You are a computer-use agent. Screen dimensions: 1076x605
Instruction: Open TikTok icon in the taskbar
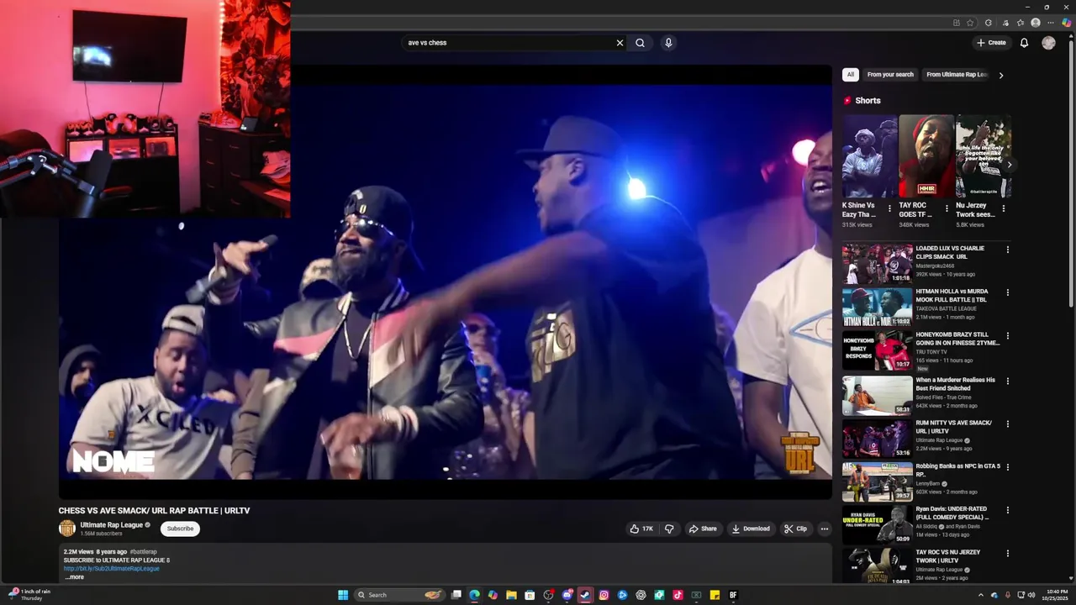[x=678, y=595]
